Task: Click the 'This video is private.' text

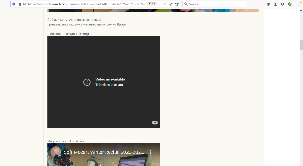Action: (110, 85)
